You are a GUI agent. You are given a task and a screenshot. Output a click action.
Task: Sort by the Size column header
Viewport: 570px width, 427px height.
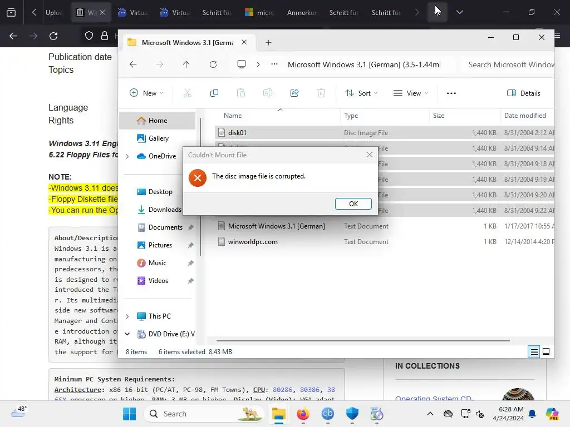439,116
